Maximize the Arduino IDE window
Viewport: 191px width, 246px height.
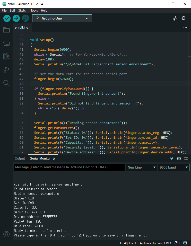coord(173,4)
